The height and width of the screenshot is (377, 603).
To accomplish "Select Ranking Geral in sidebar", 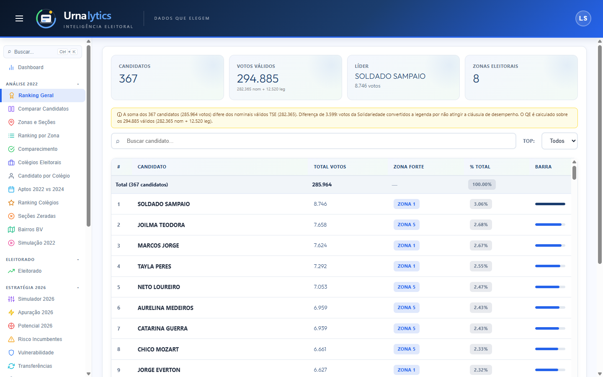I will [x=43, y=96].
